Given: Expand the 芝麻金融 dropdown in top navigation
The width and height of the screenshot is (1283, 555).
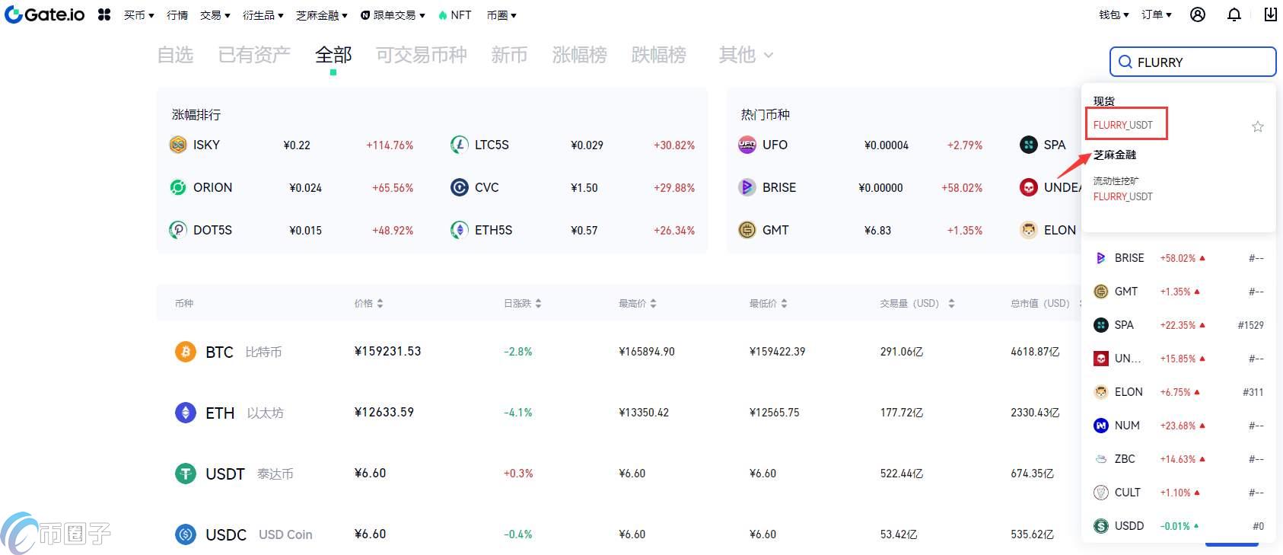Looking at the screenshot, I should point(322,15).
